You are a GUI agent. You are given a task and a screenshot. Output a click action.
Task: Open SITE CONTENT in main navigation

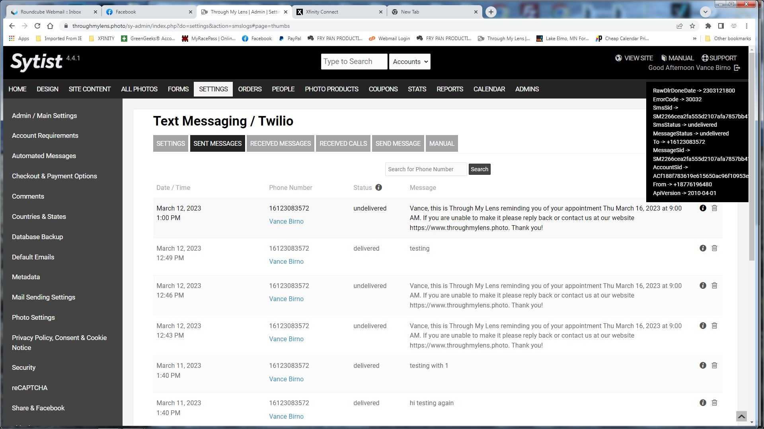point(90,89)
